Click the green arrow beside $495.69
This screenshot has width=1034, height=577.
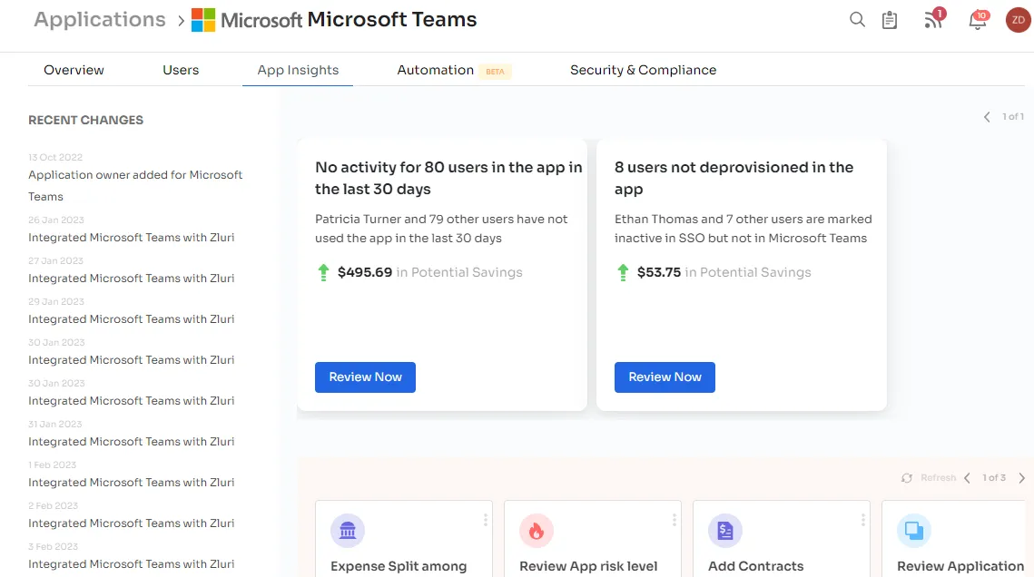click(x=323, y=273)
